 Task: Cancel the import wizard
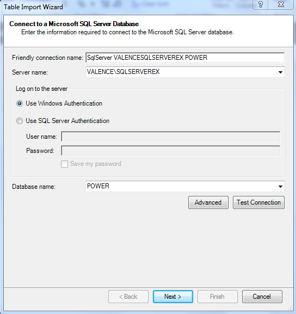pos(262,297)
